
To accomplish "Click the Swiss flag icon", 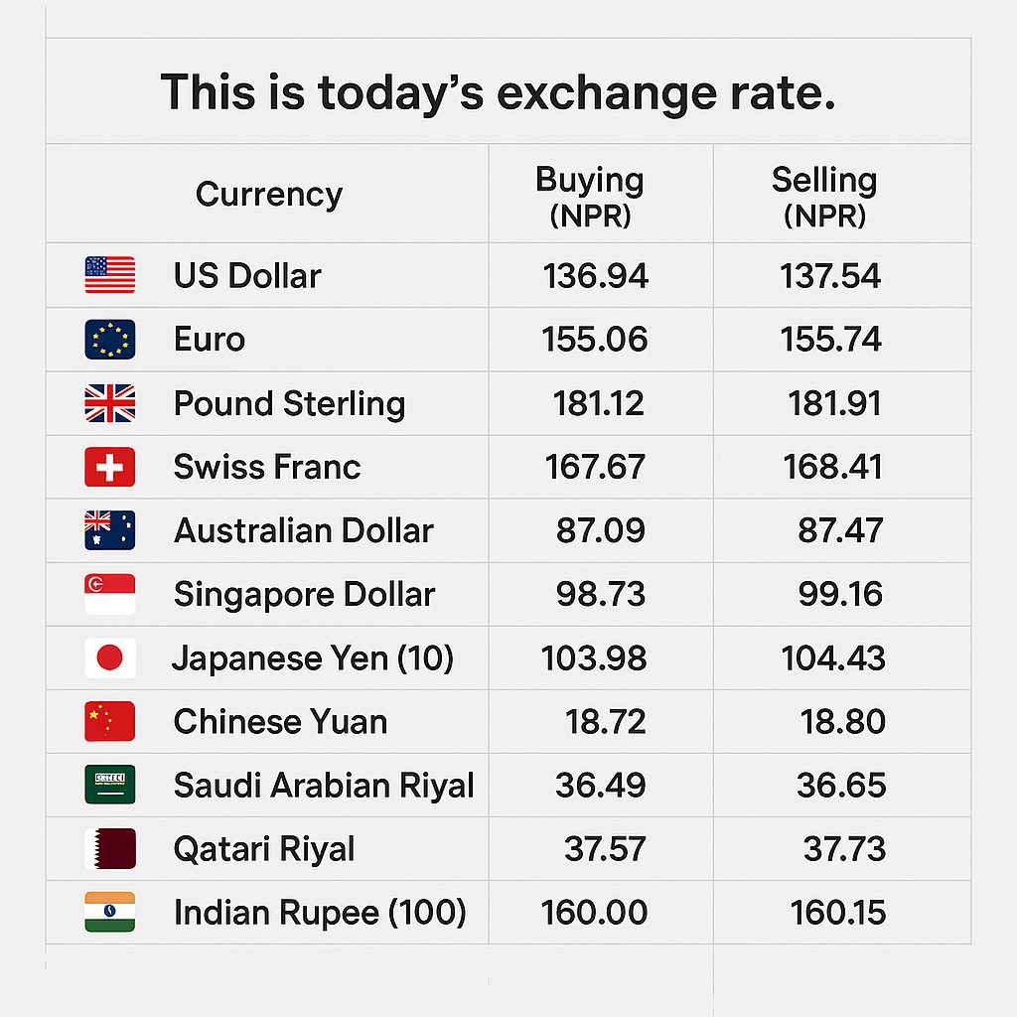I will (109, 467).
